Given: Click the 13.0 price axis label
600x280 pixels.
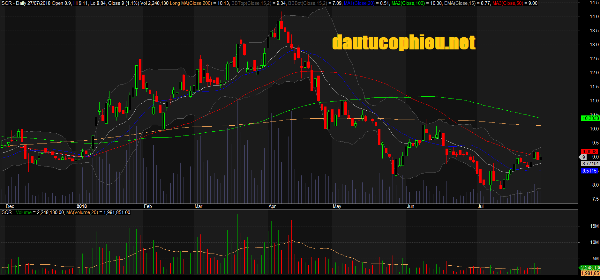Looking at the screenshot, I should point(594,45).
